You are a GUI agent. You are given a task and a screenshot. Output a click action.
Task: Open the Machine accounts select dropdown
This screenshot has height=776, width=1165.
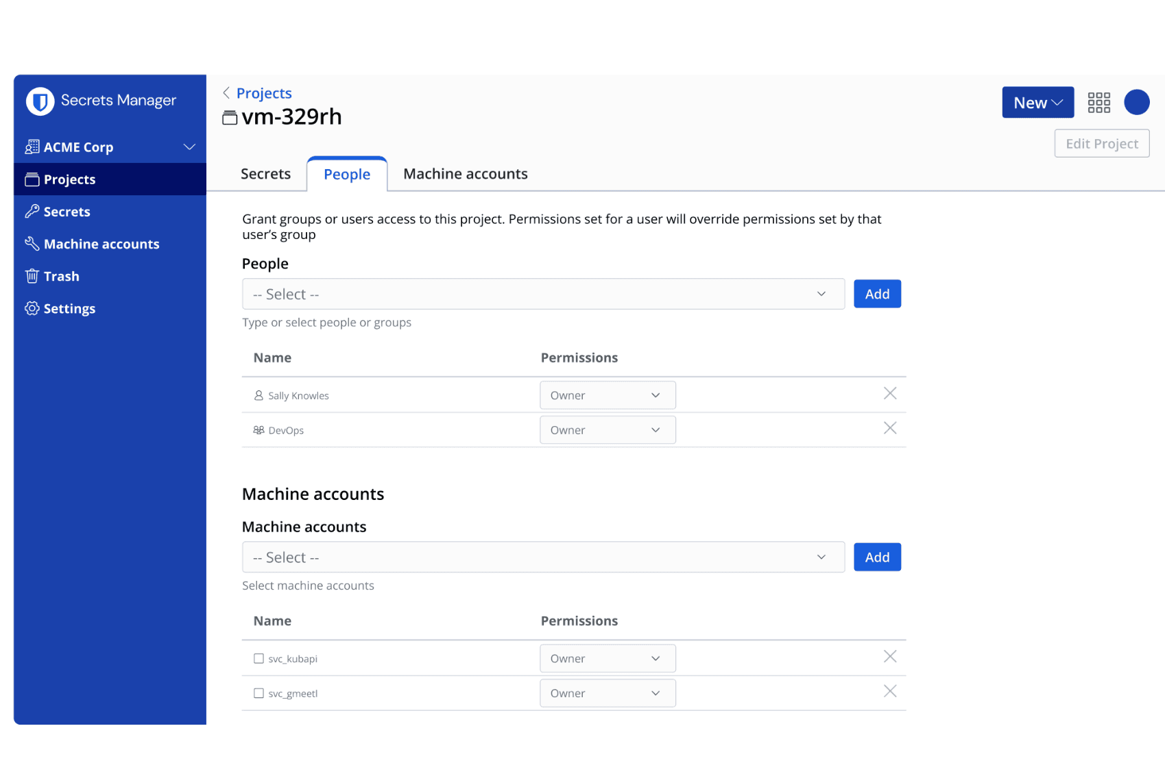tap(542, 558)
